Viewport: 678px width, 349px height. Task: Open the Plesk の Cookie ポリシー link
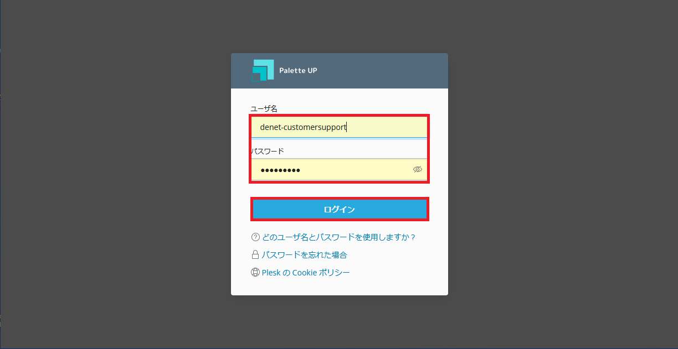tap(306, 273)
